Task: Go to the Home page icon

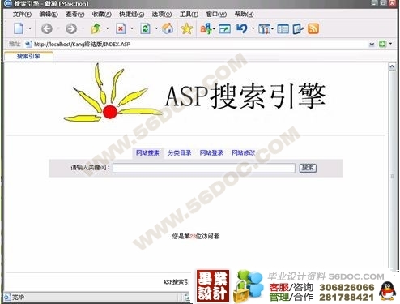Action: [x=168, y=28]
